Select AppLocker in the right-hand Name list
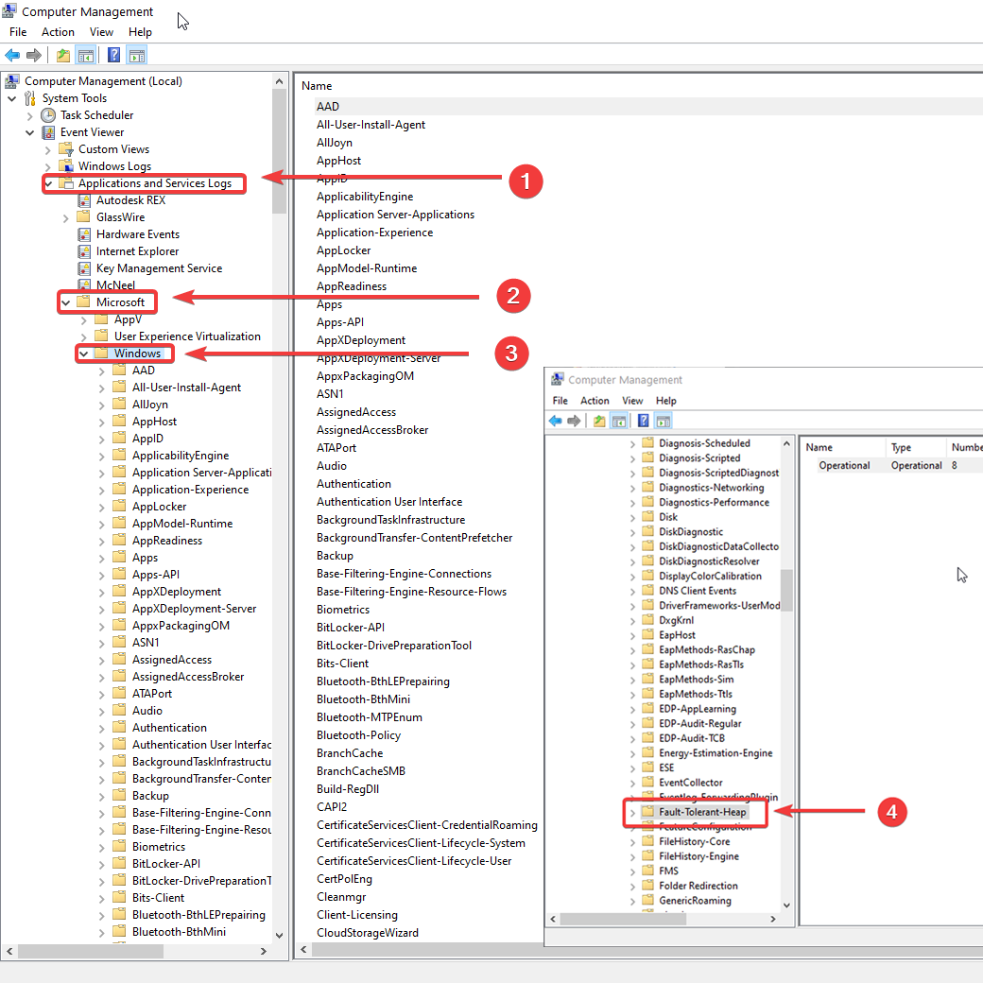983x983 pixels. (343, 250)
